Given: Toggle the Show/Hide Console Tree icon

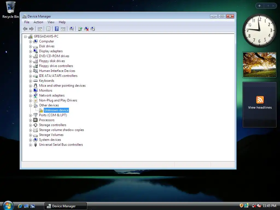Looking at the screenshot, I should [x=40, y=29].
